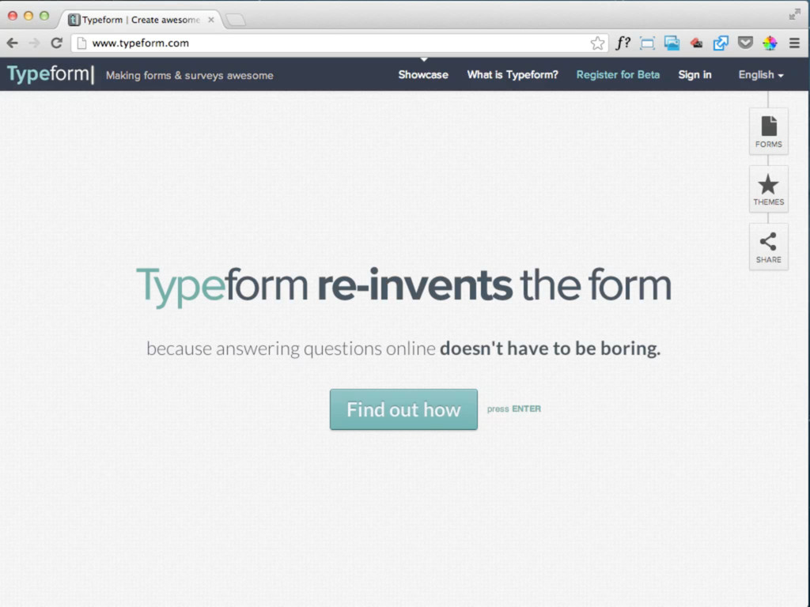Click the Share sidebar icon
Screen dimensions: 810x607
(768, 247)
